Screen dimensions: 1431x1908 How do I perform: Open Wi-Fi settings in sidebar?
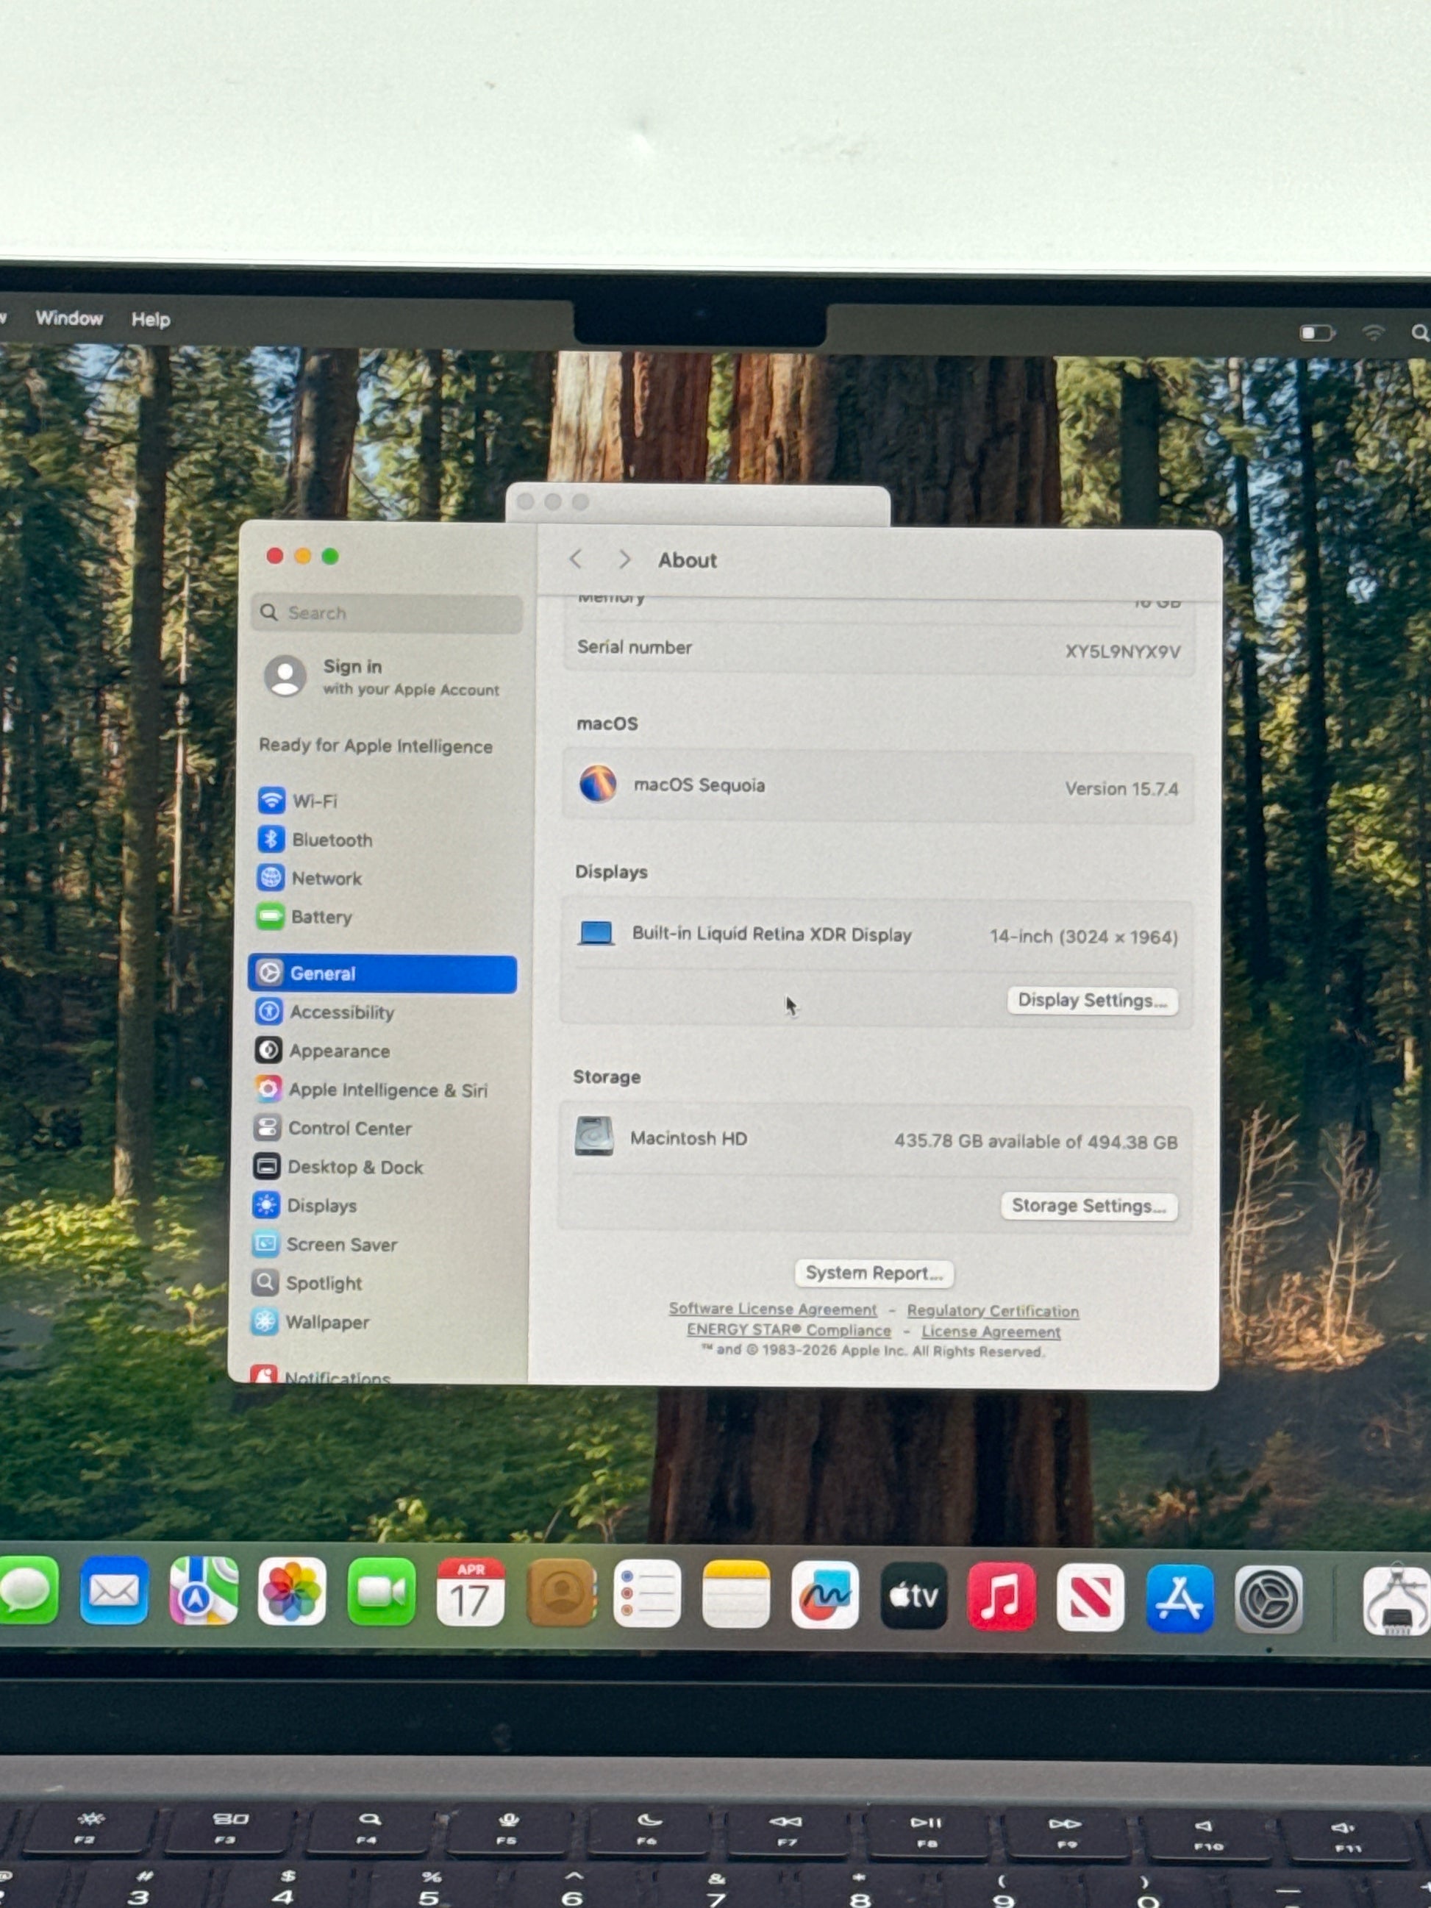(314, 801)
